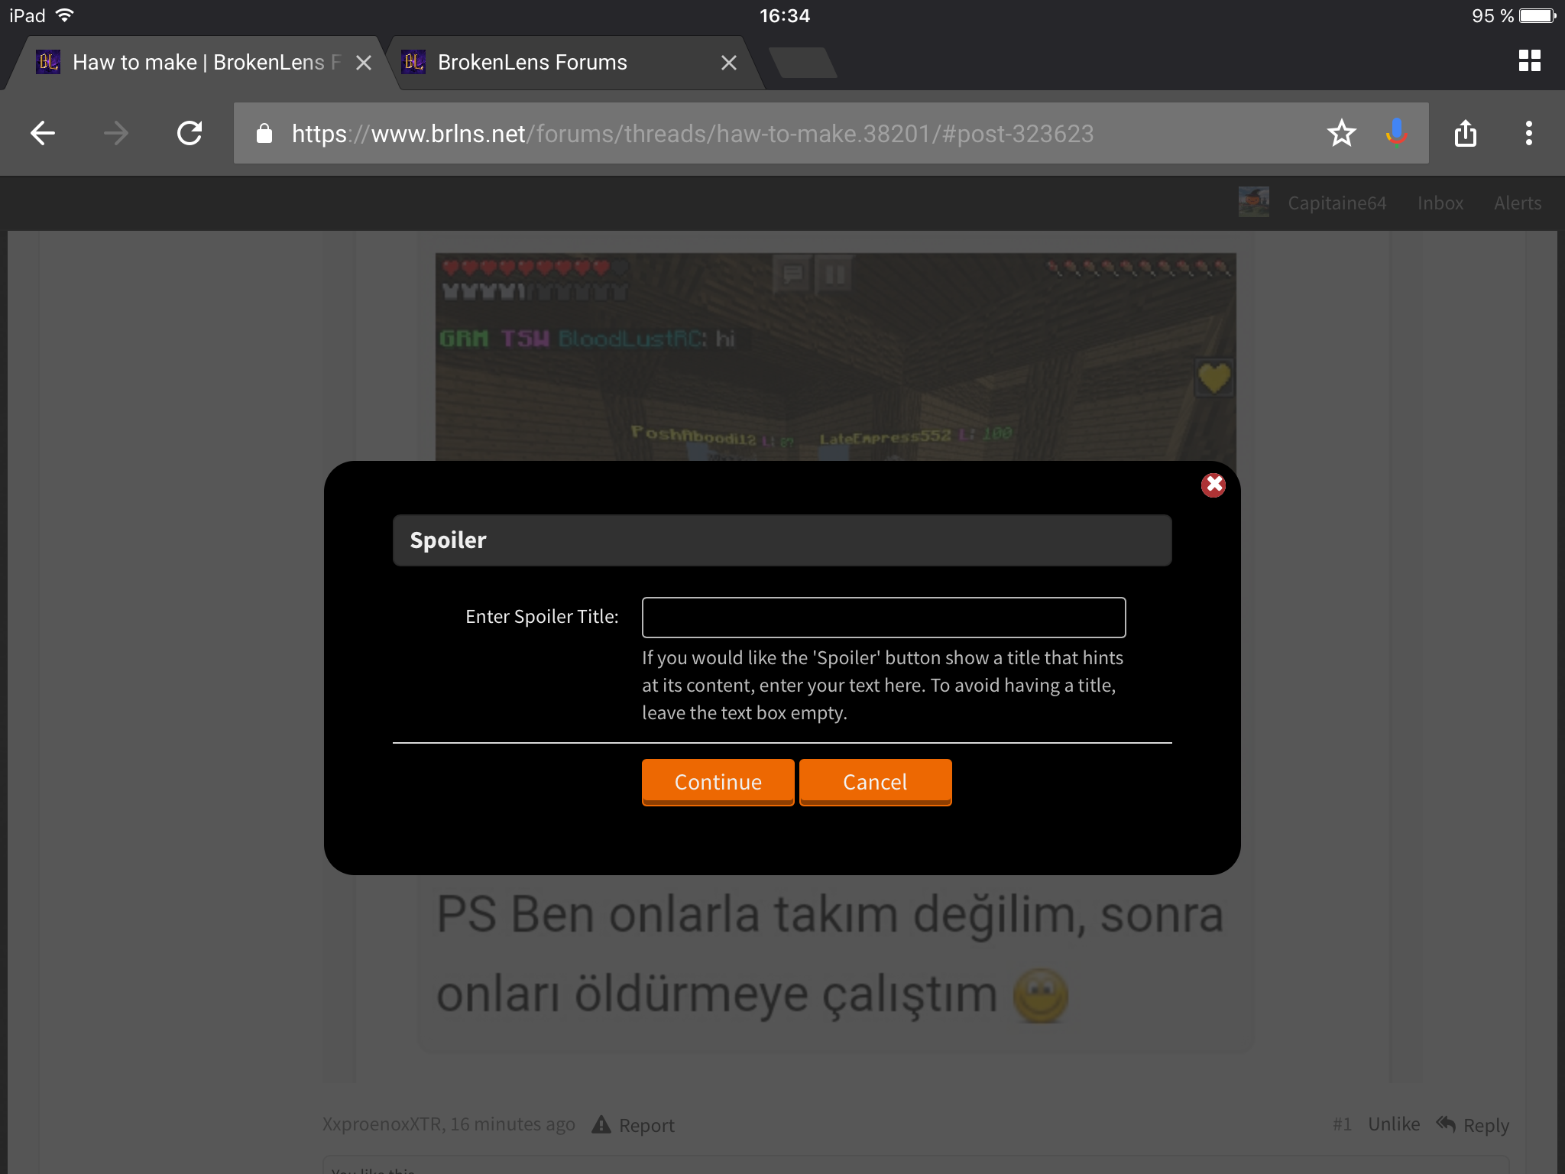1565x1174 pixels.
Task: Open the share sheet icon
Action: pyautogui.click(x=1466, y=133)
